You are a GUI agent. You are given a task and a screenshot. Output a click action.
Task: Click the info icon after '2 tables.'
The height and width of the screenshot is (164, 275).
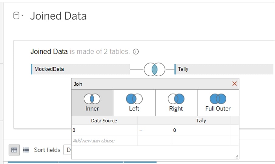point(136,52)
